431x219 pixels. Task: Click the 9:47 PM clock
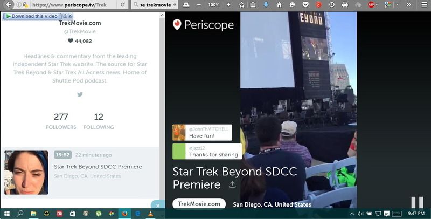coord(416,214)
